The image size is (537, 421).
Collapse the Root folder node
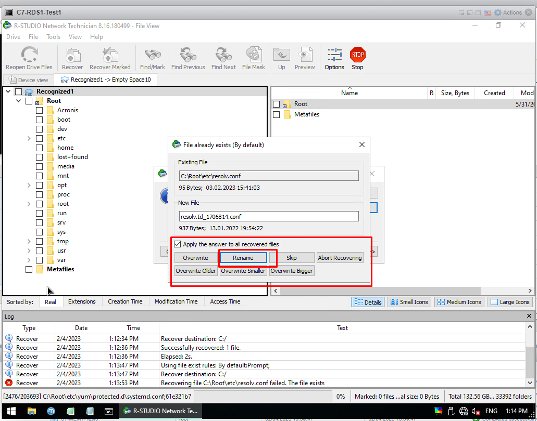[x=19, y=101]
